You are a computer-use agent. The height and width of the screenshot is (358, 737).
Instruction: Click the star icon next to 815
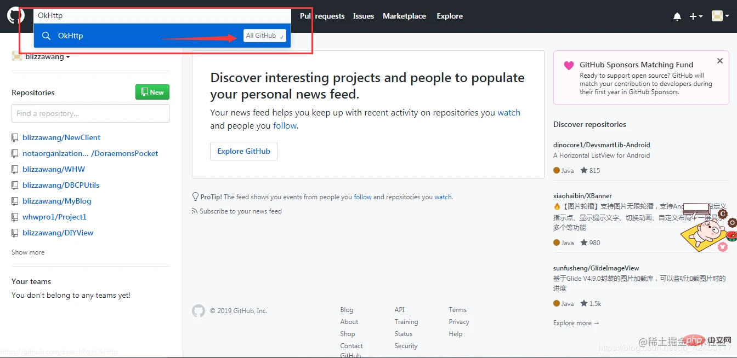point(584,171)
